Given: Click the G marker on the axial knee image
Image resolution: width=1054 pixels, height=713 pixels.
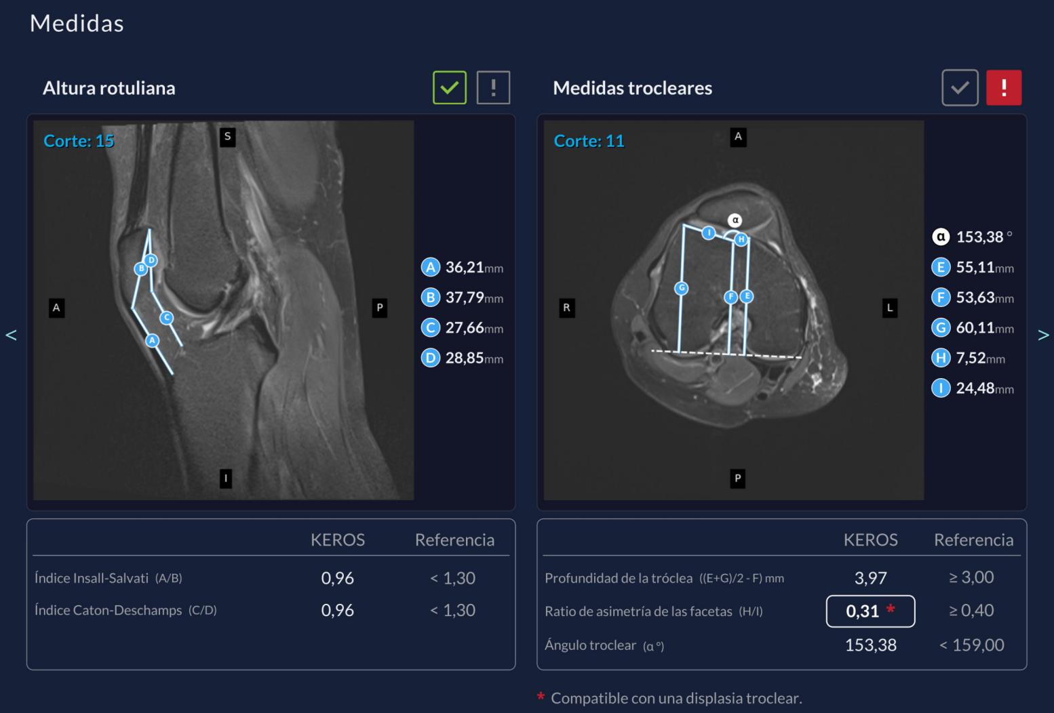Looking at the screenshot, I should (x=682, y=288).
